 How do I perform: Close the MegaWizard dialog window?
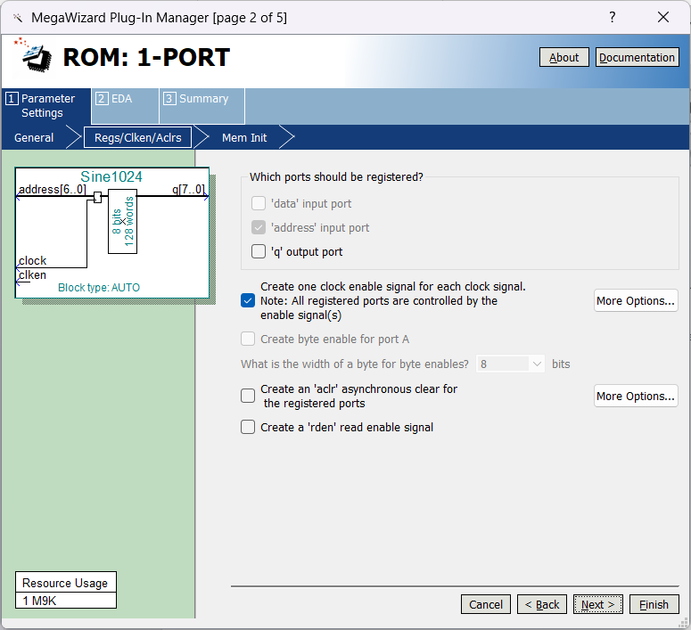(663, 17)
